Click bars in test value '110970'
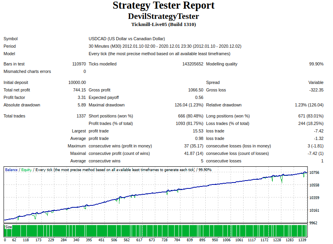This screenshot has width=333, height=244. pyautogui.click(x=79, y=64)
